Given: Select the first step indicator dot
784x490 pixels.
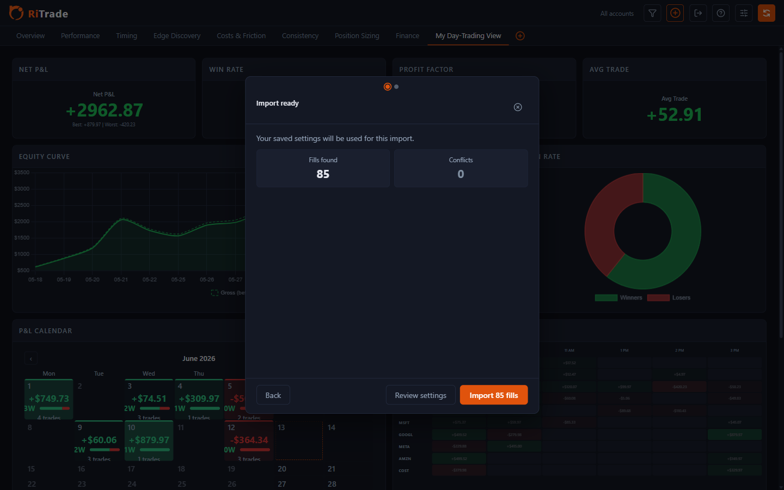Looking at the screenshot, I should click(x=388, y=87).
